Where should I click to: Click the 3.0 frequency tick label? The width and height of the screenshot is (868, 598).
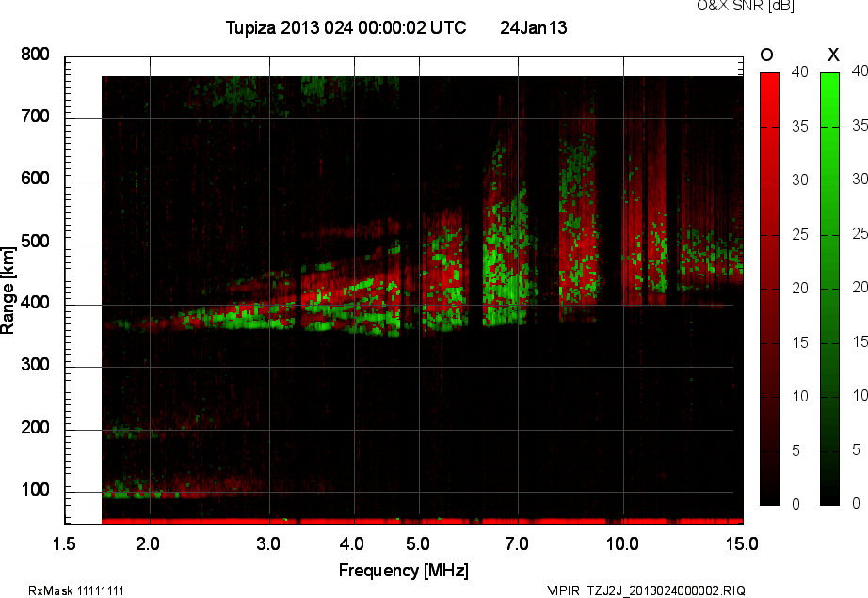pos(268,543)
